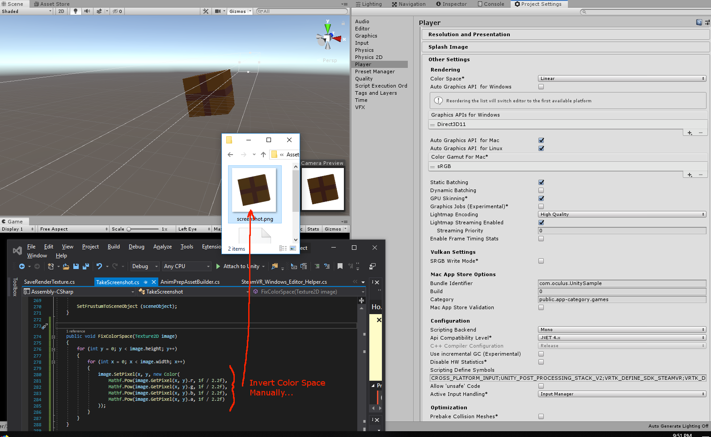Click the scene camera settings icon
The image size is (711, 437).
click(218, 11)
